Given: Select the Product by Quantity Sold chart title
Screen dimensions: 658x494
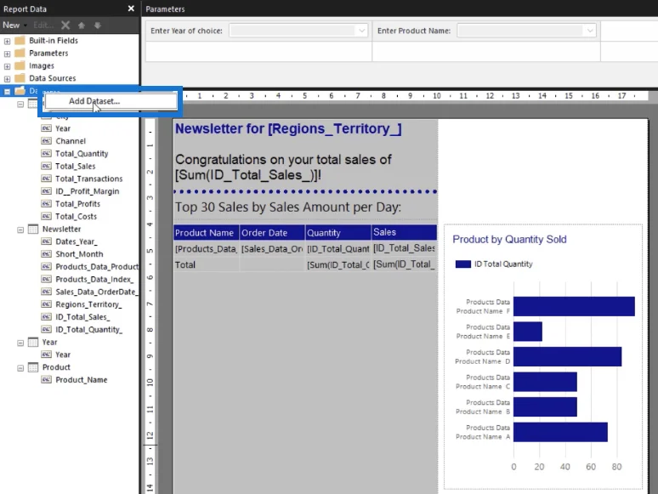Looking at the screenshot, I should [509, 239].
